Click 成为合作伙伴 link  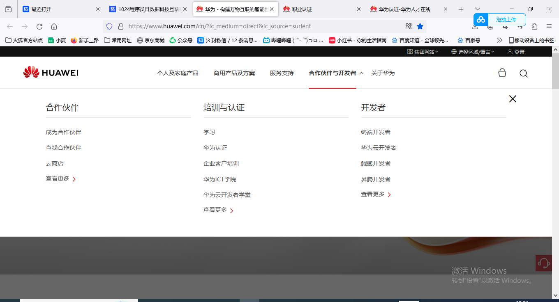pyautogui.click(x=63, y=132)
